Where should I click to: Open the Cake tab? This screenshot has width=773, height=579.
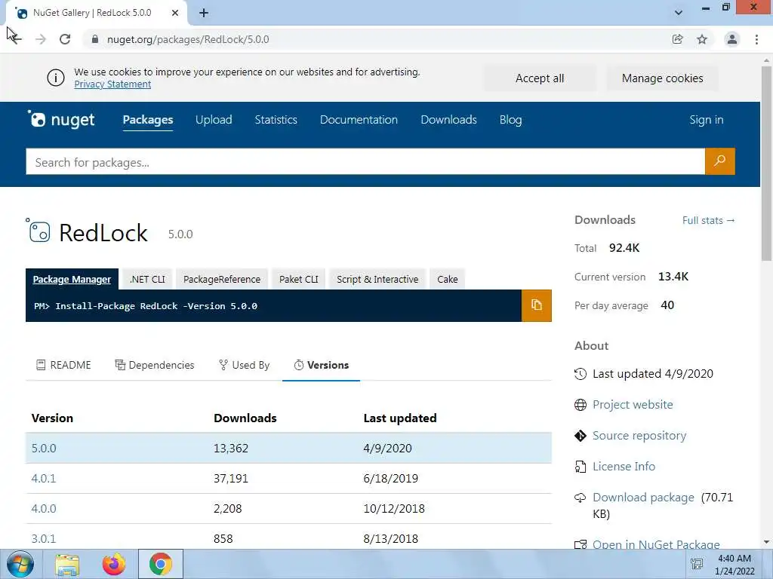coord(448,279)
